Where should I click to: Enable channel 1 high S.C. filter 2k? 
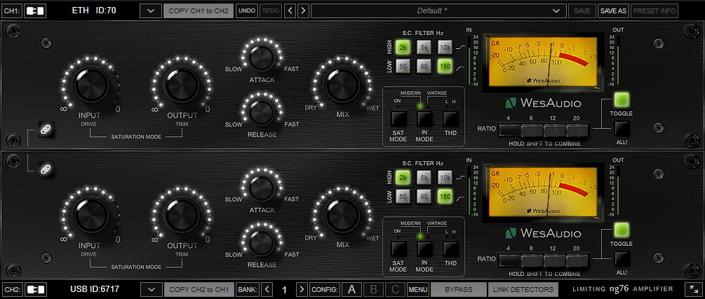tap(403, 47)
